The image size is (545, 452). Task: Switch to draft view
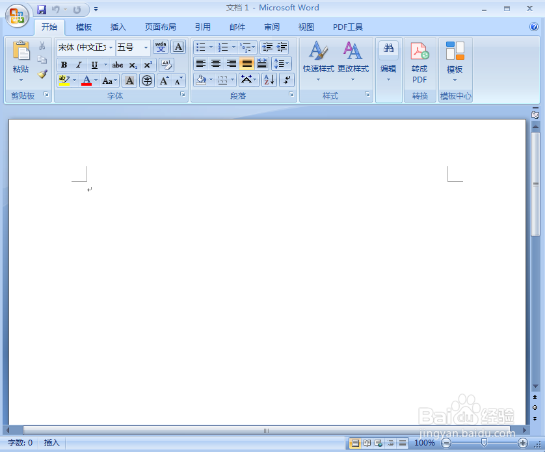point(402,443)
